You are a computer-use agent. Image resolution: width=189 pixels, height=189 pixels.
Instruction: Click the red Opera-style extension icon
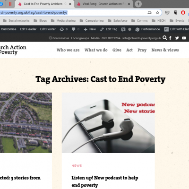tap(183, 12)
